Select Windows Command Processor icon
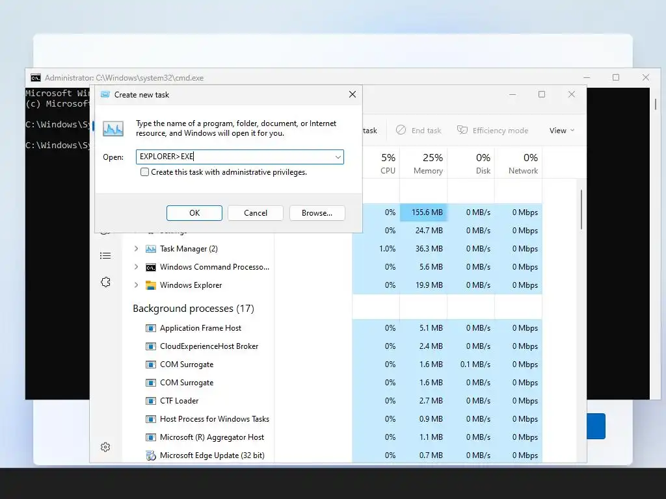666x499 pixels. pos(151,267)
